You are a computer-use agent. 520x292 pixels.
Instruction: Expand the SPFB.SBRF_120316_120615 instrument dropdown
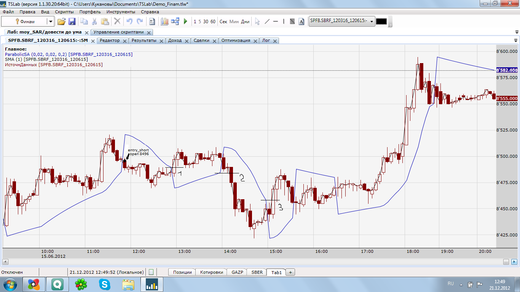tap(372, 22)
